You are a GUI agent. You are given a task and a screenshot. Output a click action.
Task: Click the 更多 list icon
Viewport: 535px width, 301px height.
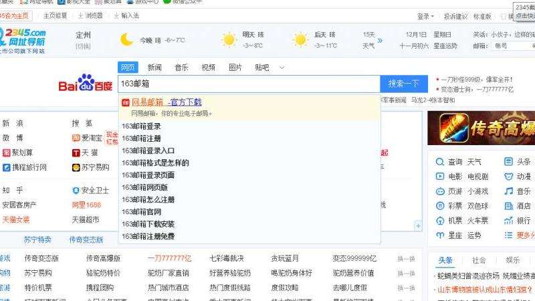[508, 235]
